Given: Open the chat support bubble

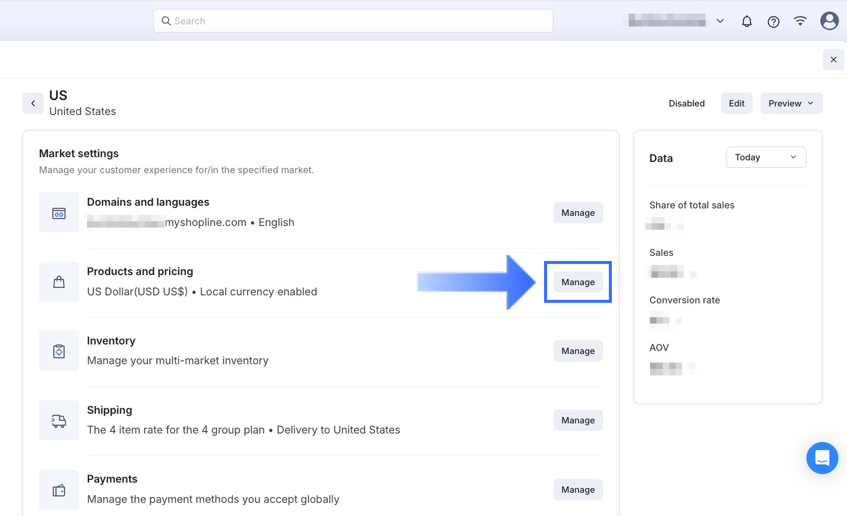Looking at the screenshot, I should point(822,458).
